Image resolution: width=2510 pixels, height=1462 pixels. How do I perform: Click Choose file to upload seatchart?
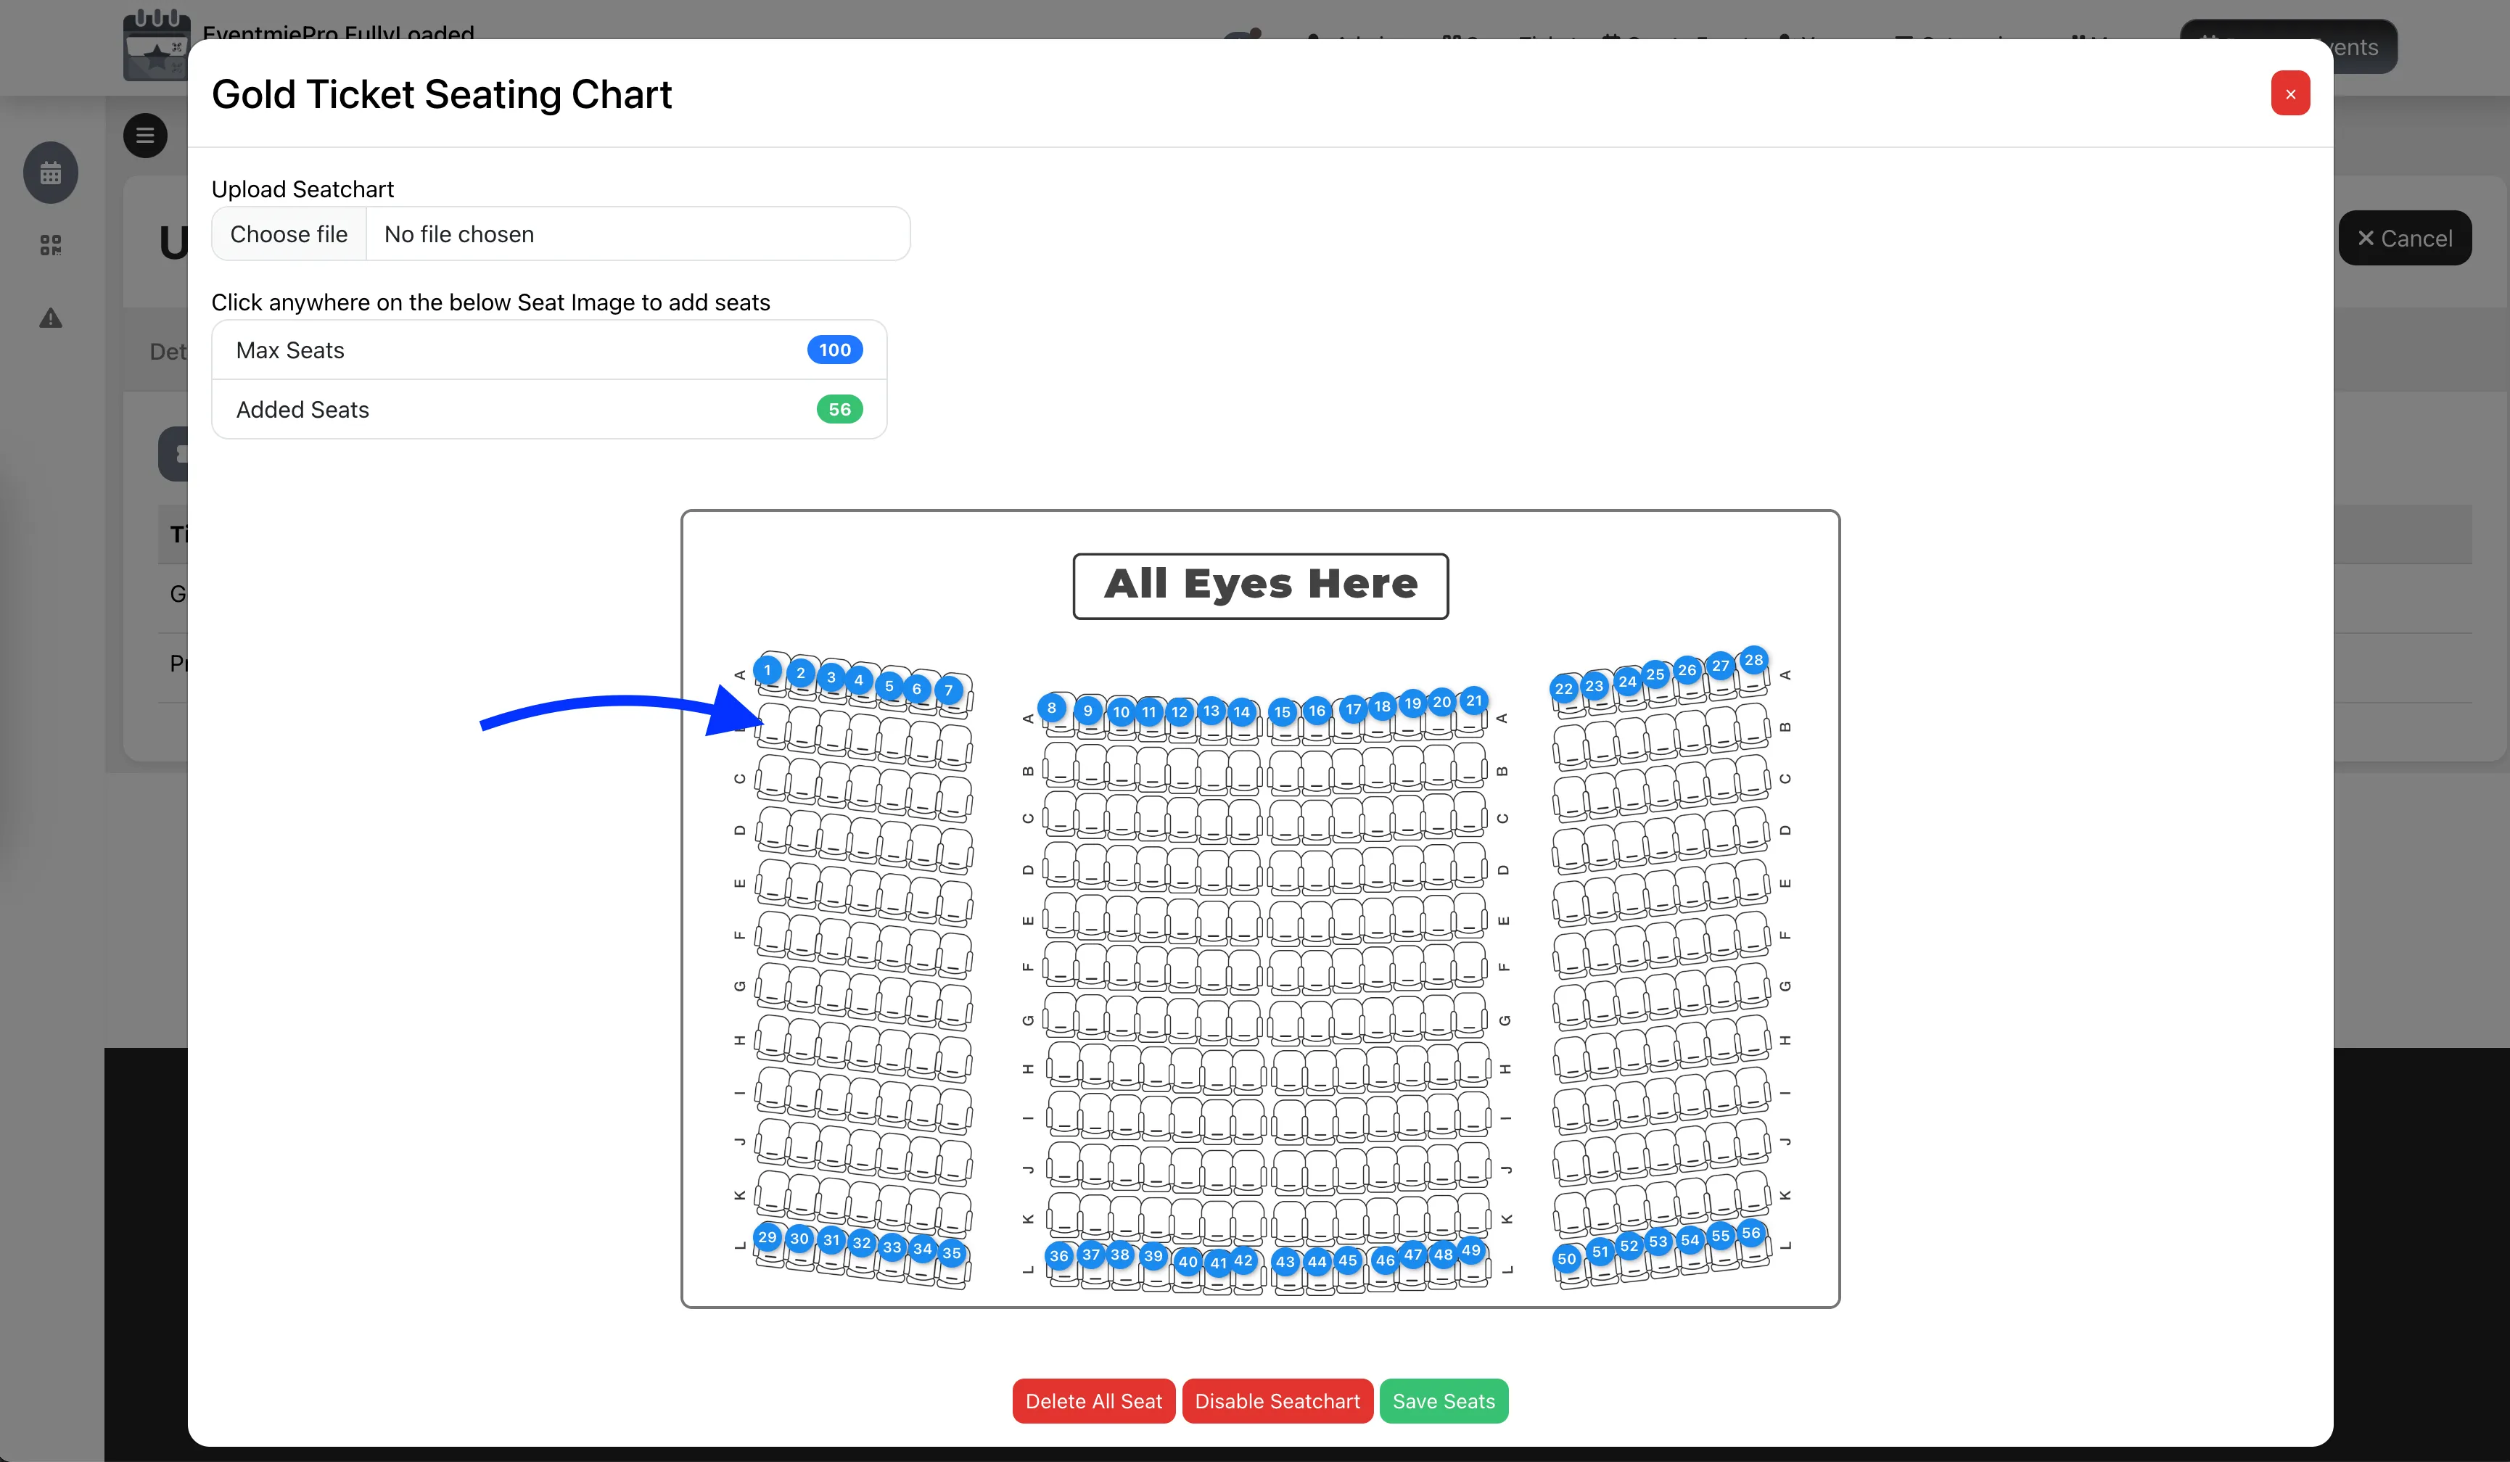coord(288,233)
